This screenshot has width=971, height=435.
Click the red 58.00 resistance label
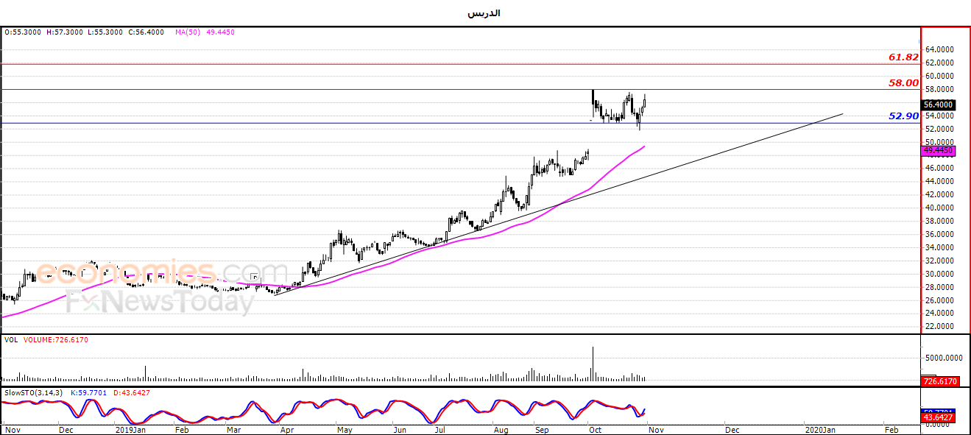point(903,83)
